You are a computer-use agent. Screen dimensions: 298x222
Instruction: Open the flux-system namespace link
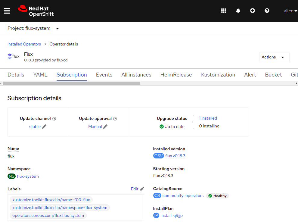(x=28, y=176)
